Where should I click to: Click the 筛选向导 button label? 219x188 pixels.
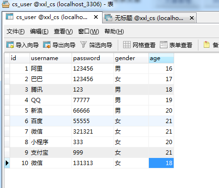(101, 45)
